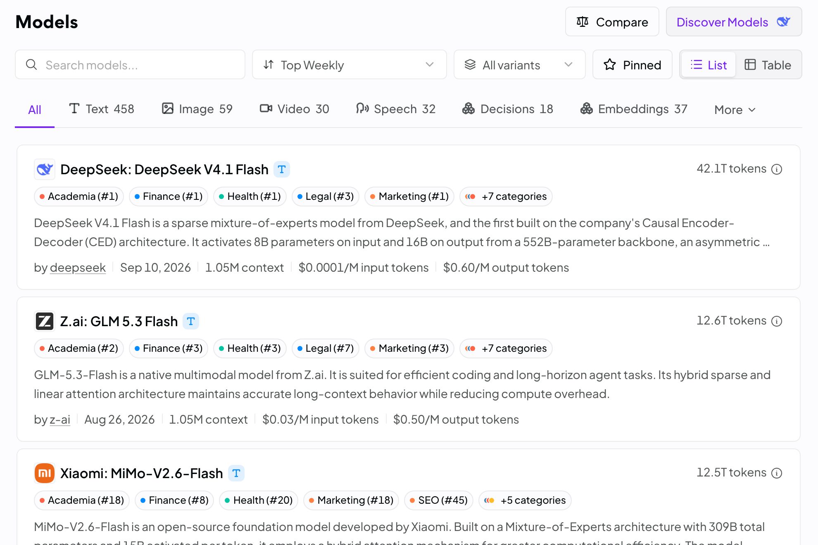Click the Academia (#18) tag
This screenshot has width=818, height=545.
point(82,500)
